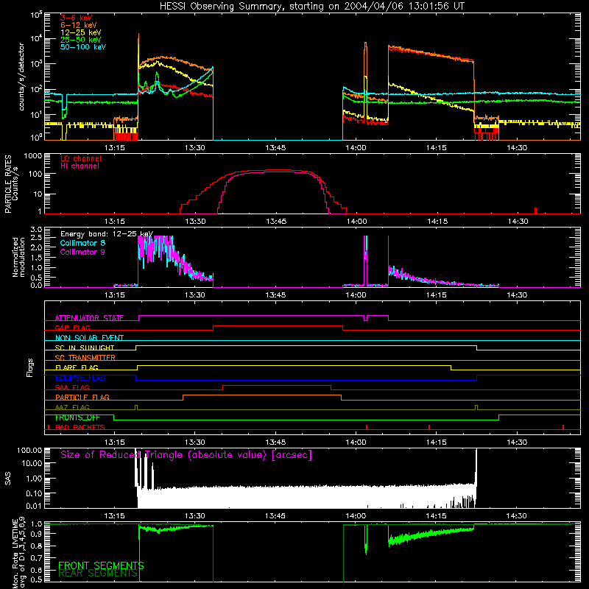Select the 3-6 keV legend label

76,18
